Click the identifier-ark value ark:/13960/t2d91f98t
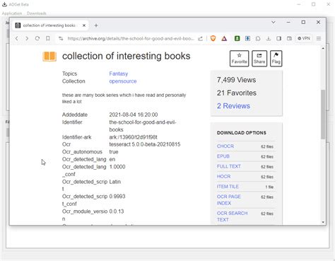 point(133,137)
